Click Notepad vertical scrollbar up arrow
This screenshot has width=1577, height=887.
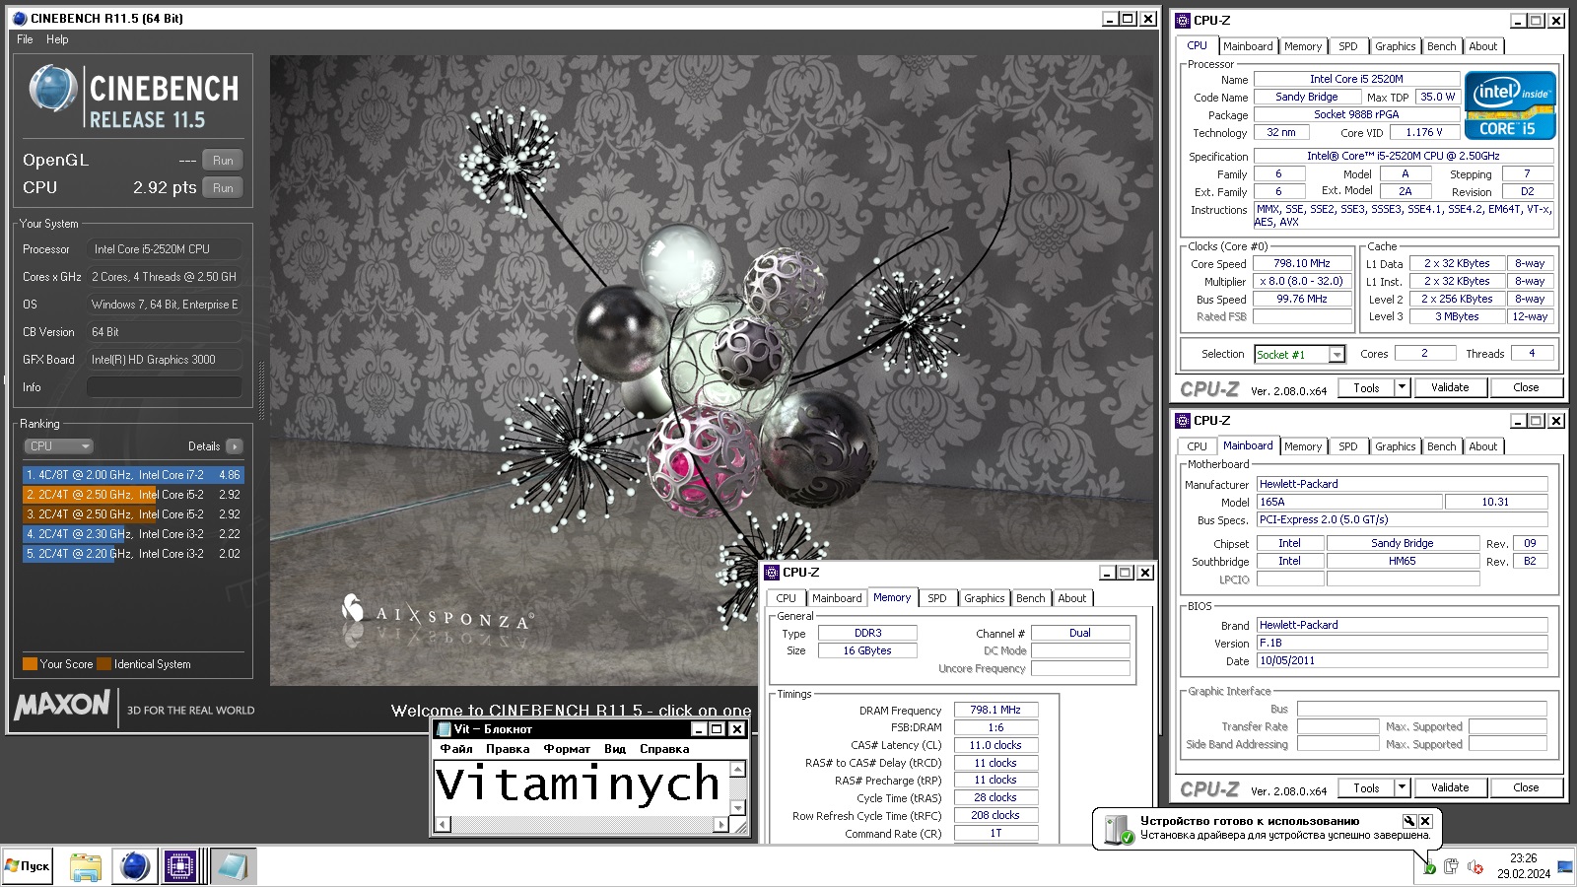click(x=737, y=769)
